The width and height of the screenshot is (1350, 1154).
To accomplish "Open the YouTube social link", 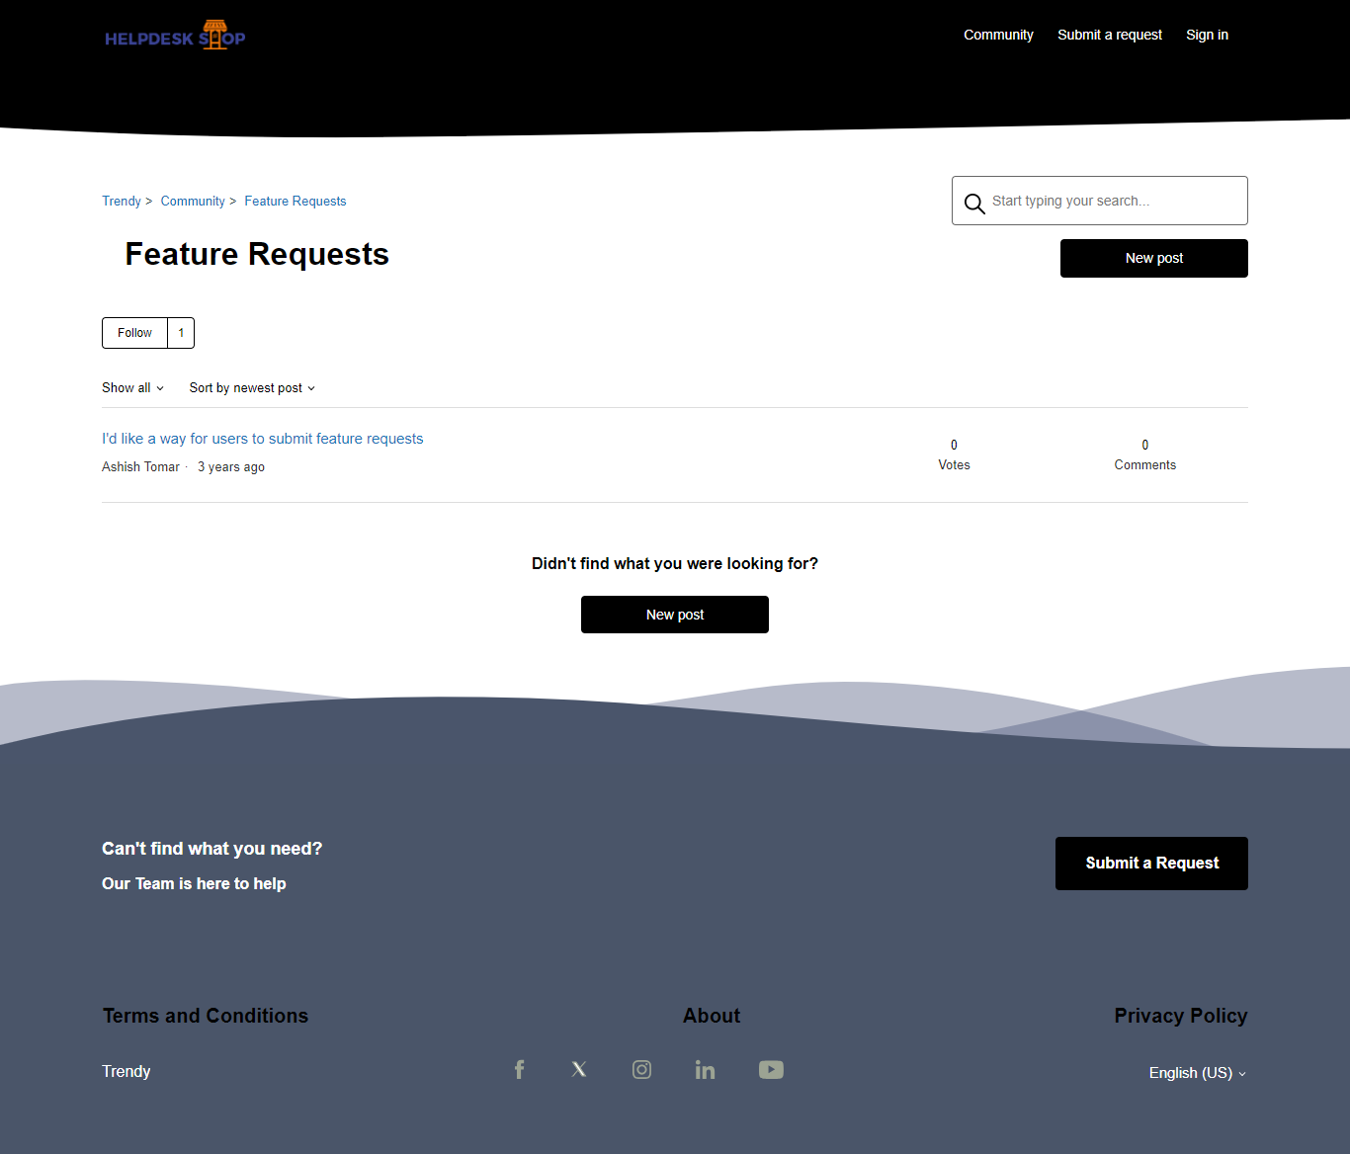I will tap(771, 1070).
